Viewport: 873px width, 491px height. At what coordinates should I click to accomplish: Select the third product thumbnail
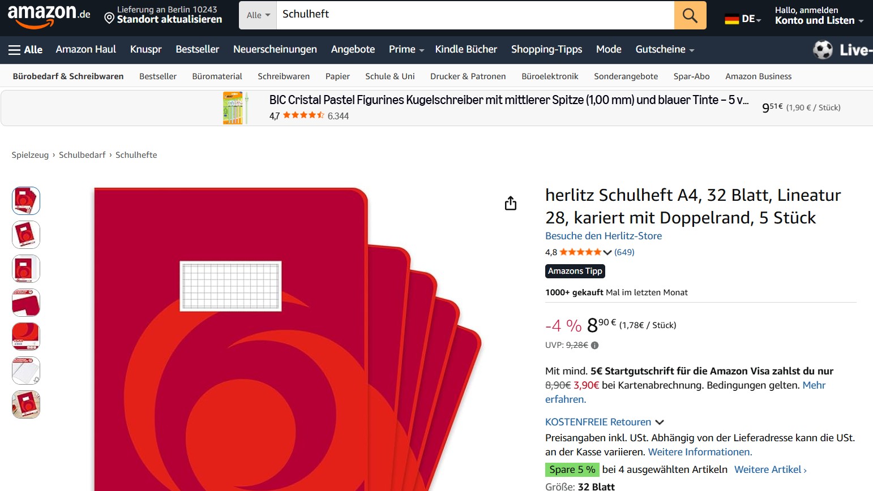[x=26, y=269]
